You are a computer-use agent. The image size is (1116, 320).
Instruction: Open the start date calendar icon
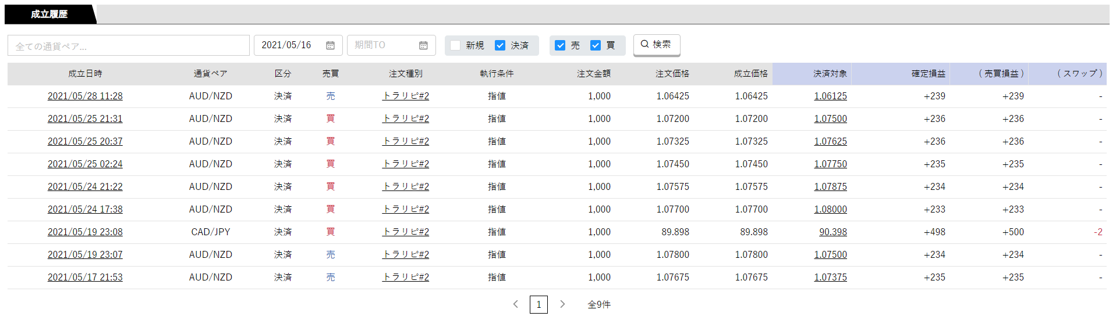(330, 45)
